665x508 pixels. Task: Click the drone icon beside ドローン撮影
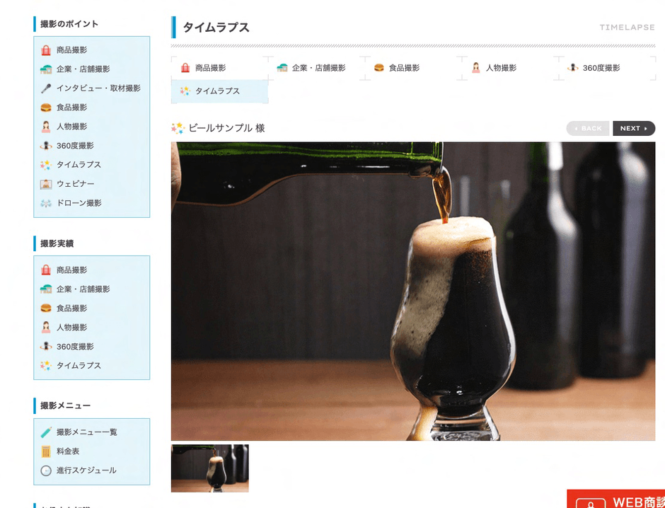tap(46, 203)
